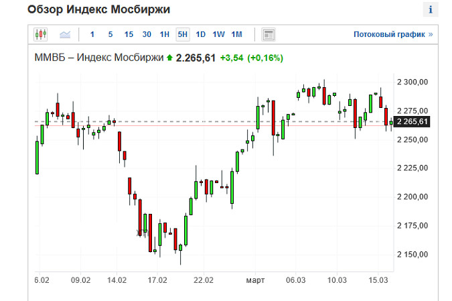Click the black 2 265,61 price label on axis
Viewport: 452px width, 301px height.
click(x=412, y=121)
